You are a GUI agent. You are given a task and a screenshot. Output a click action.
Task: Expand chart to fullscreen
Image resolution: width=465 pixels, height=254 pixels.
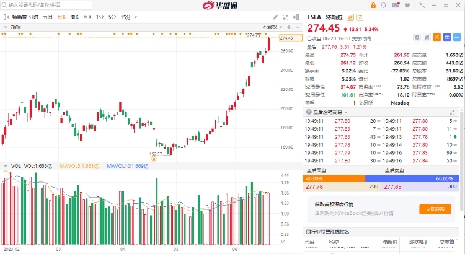[286, 17]
